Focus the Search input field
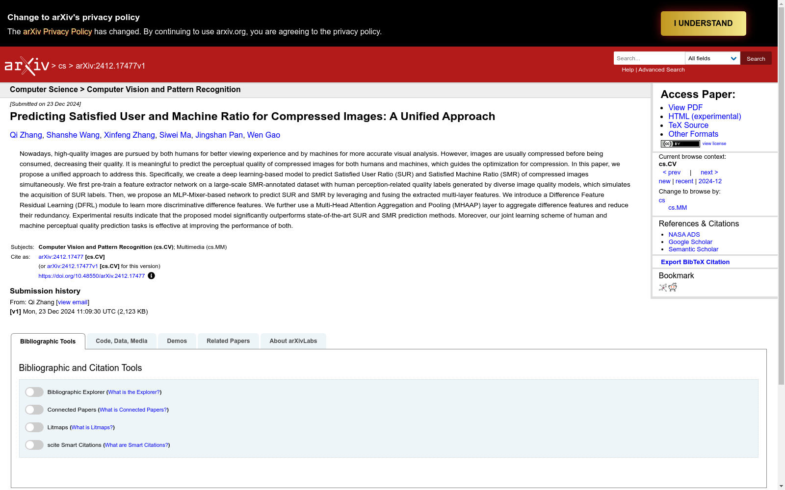 click(649, 58)
